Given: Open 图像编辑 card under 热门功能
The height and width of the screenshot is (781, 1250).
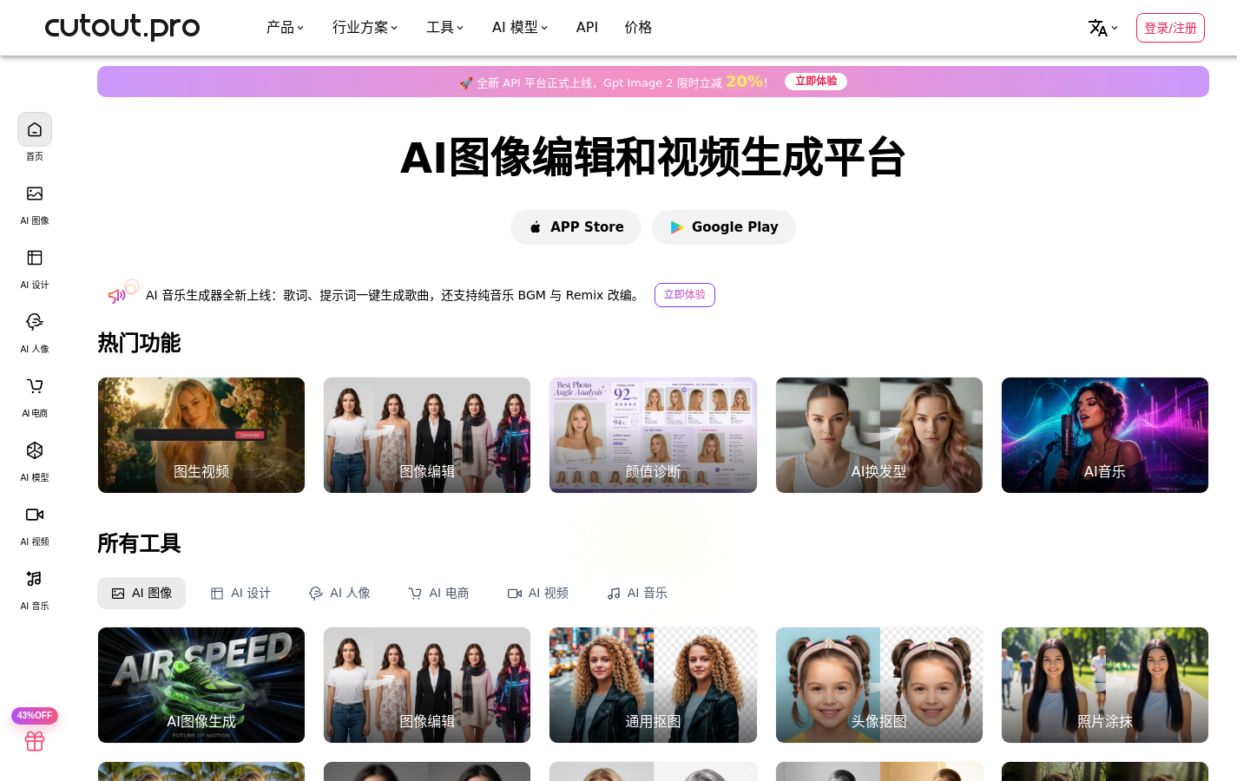Looking at the screenshot, I should point(427,435).
